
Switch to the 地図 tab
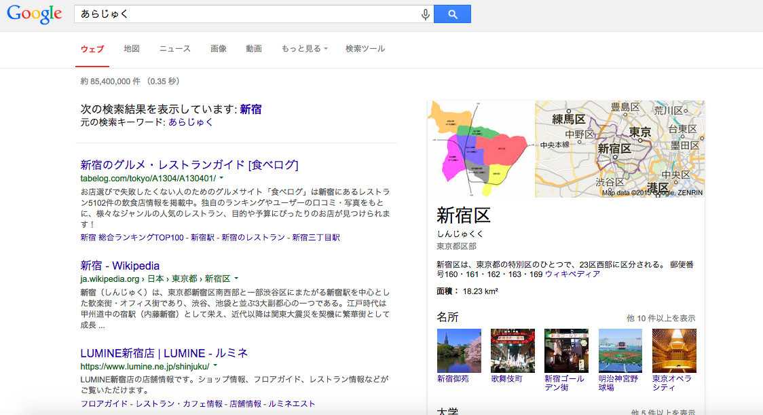tap(132, 49)
